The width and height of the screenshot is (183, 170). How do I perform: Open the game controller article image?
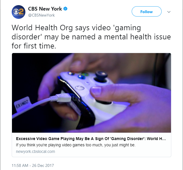91,93
